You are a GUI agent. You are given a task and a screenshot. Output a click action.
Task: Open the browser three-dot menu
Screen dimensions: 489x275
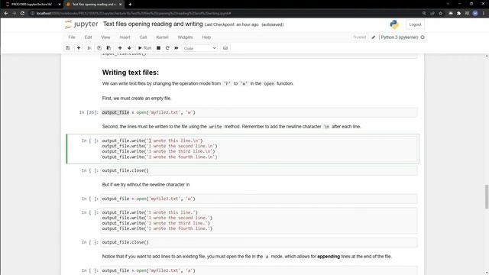coord(484,14)
